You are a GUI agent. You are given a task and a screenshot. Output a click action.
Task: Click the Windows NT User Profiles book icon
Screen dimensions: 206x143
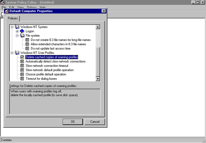coord(17,53)
